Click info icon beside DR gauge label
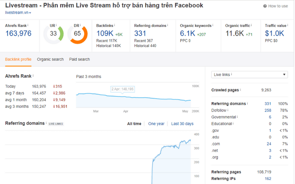Image resolution: width=295 pixels, height=184 pixels. [80, 25]
